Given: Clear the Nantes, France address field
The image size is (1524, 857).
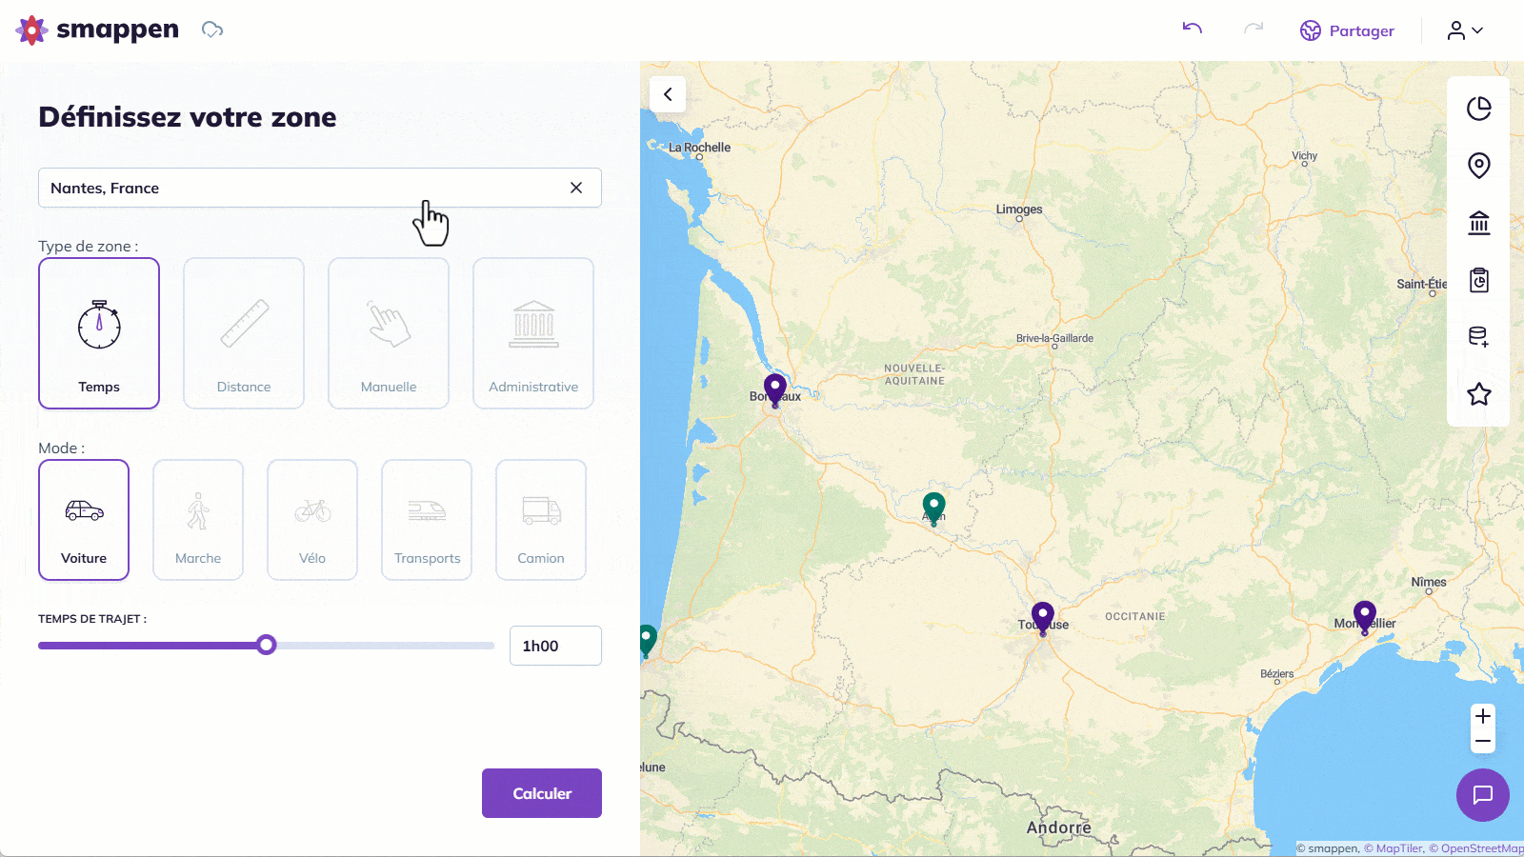Looking at the screenshot, I should (x=576, y=188).
